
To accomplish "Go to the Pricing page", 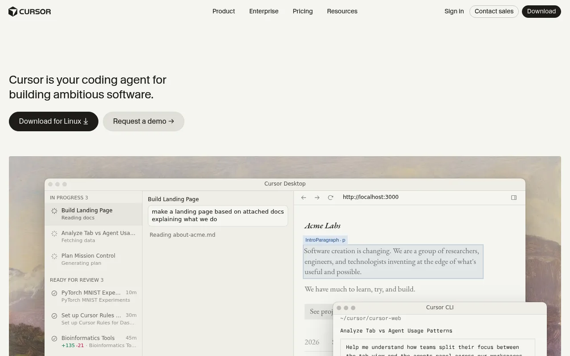I will click(x=303, y=11).
